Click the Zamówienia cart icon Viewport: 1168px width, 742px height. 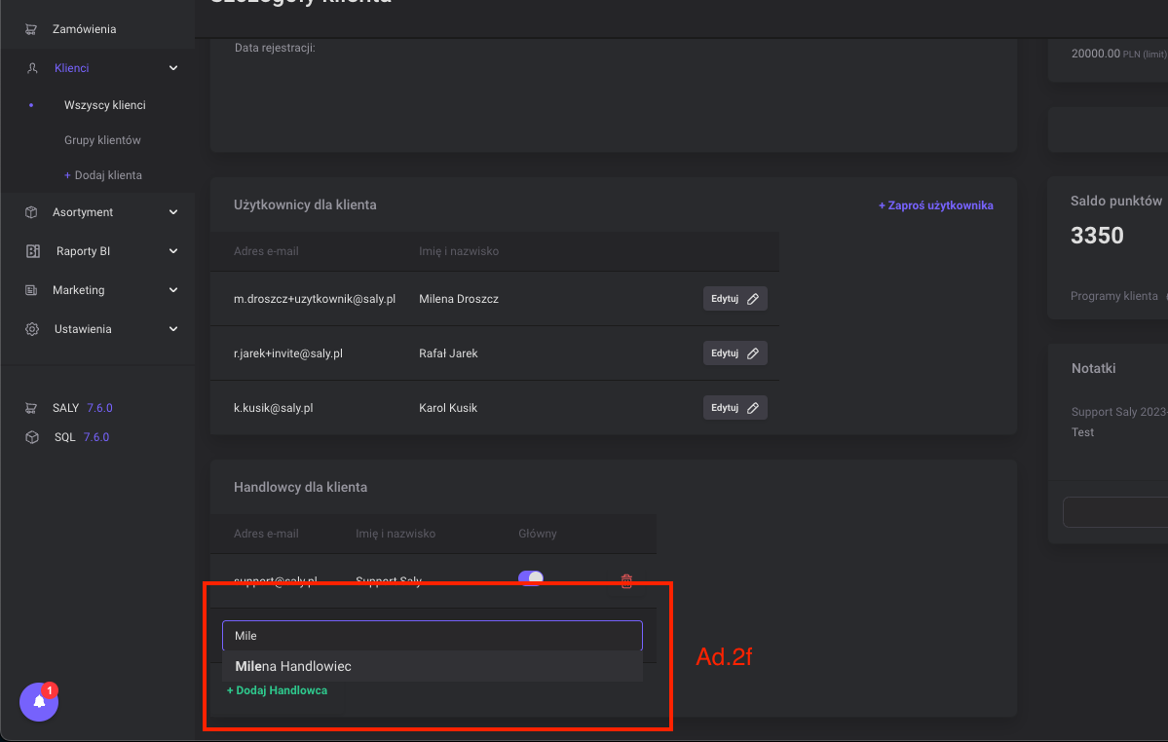pos(31,29)
